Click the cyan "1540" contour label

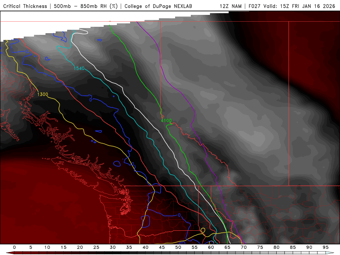(79, 68)
